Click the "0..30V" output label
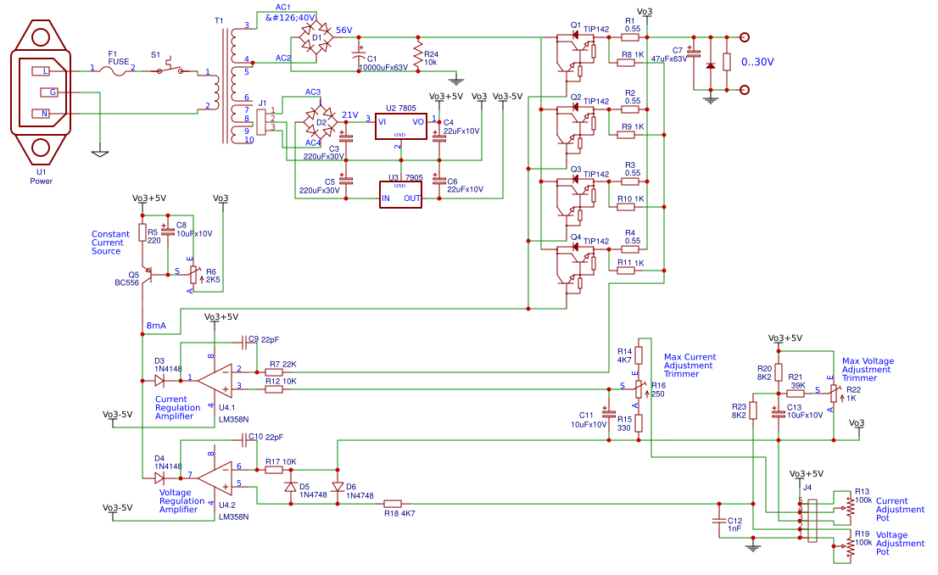Viewport: 938px width, 575px height. click(757, 62)
